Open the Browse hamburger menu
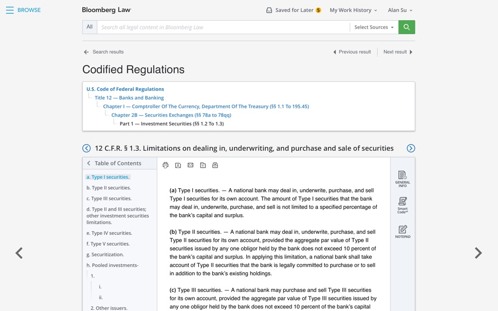This screenshot has height=311, width=498. click(10, 10)
